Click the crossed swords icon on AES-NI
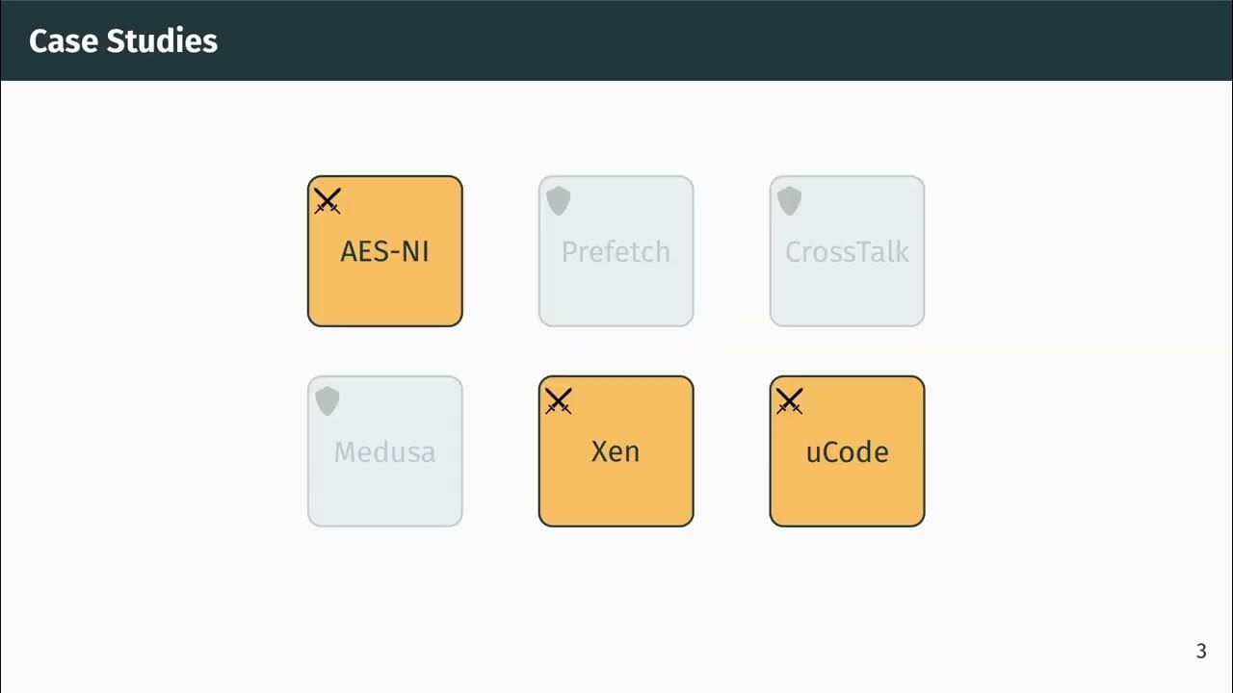Viewport: 1233px width, 693px height. coord(328,201)
